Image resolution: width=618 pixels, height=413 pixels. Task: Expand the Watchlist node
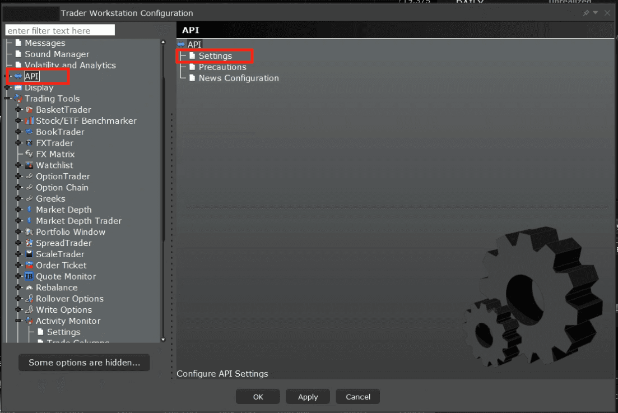[x=18, y=165]
